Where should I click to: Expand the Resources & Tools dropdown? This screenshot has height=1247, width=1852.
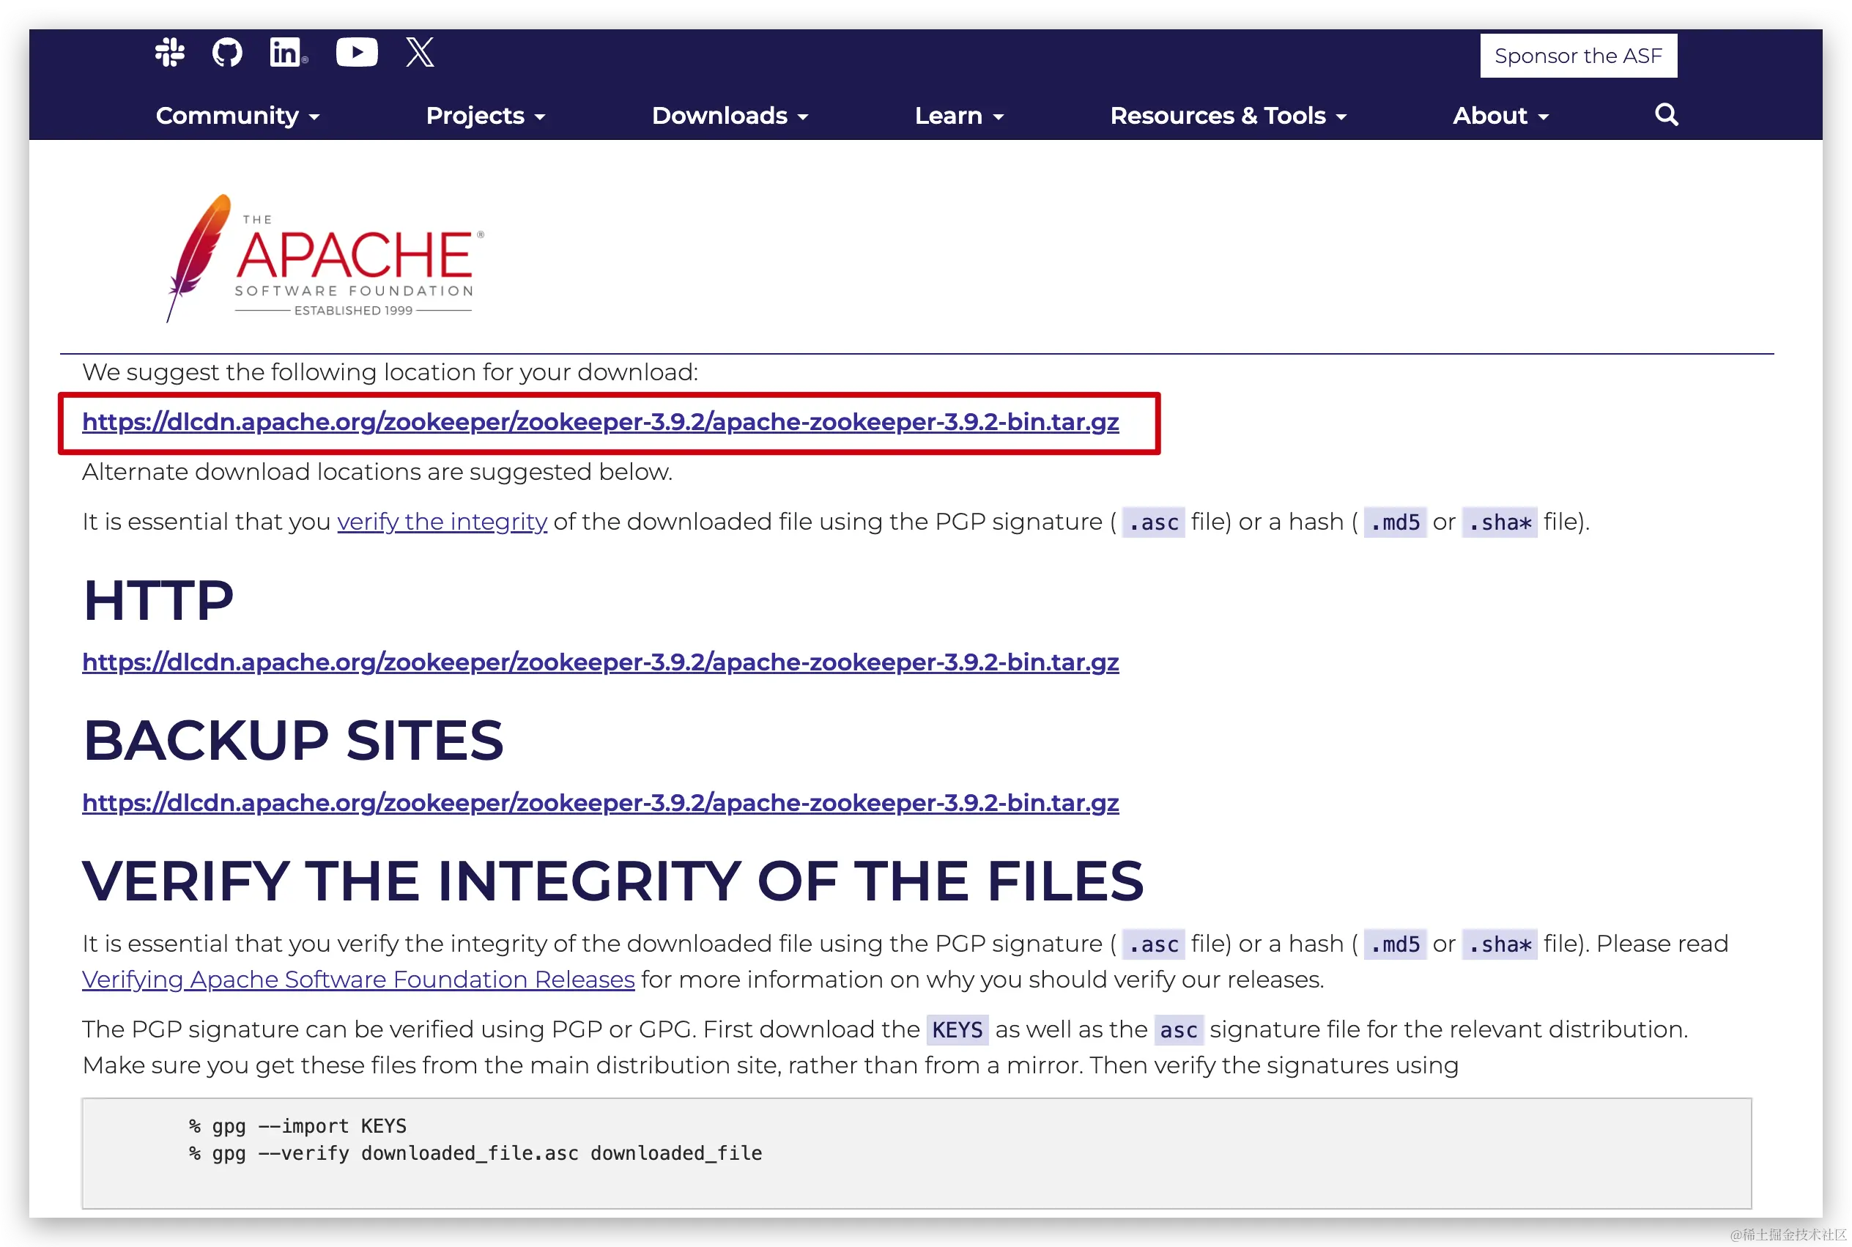click(1228, 116)
